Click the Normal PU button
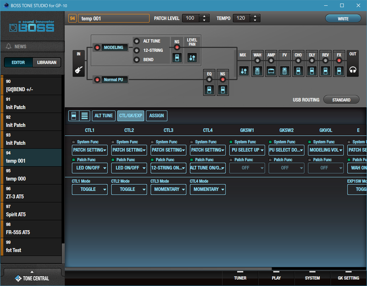This screenshot has width=367, height=286. coord(115,80)
